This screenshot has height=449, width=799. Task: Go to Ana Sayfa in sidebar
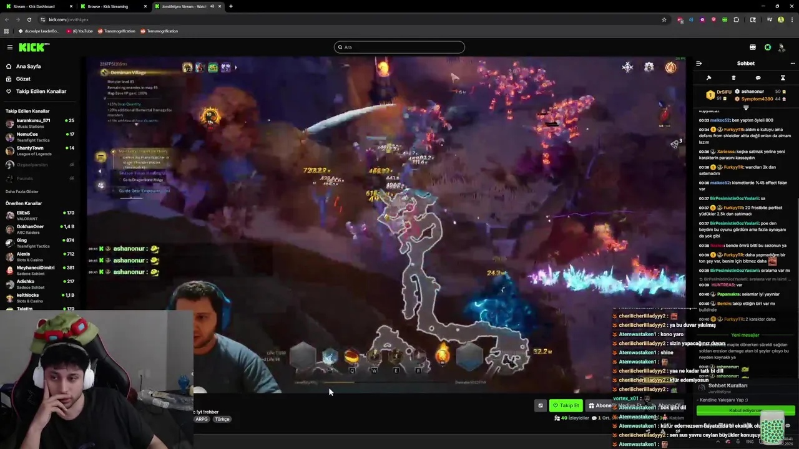(x=28, y=66)
